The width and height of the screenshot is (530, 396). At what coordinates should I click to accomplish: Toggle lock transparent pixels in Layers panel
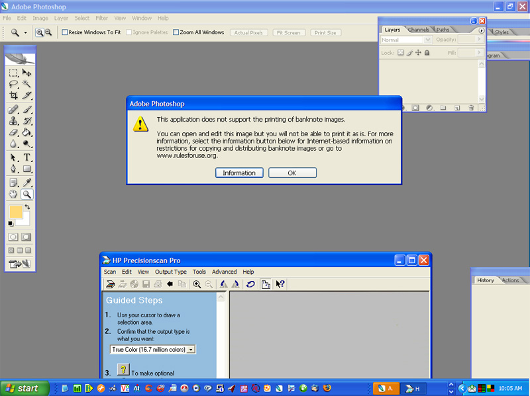401,53
